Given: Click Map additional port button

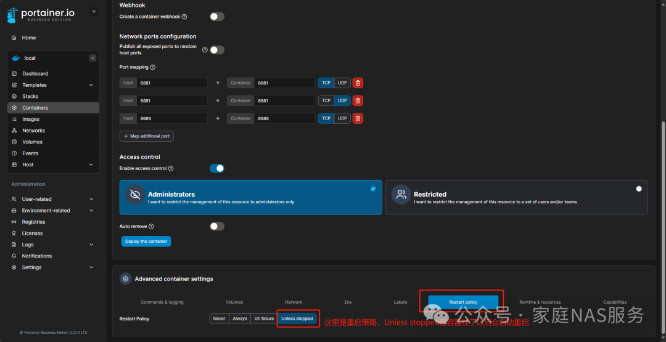Looking at the screenshot, I should pos(147,136).
